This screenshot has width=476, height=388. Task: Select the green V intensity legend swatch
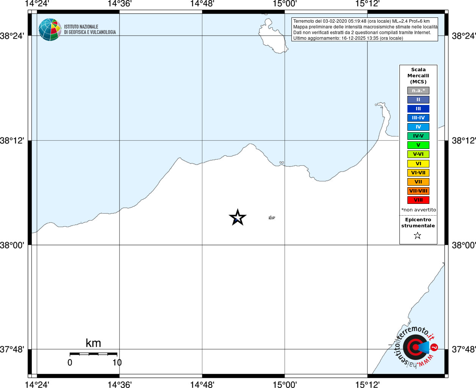(418, 145)
